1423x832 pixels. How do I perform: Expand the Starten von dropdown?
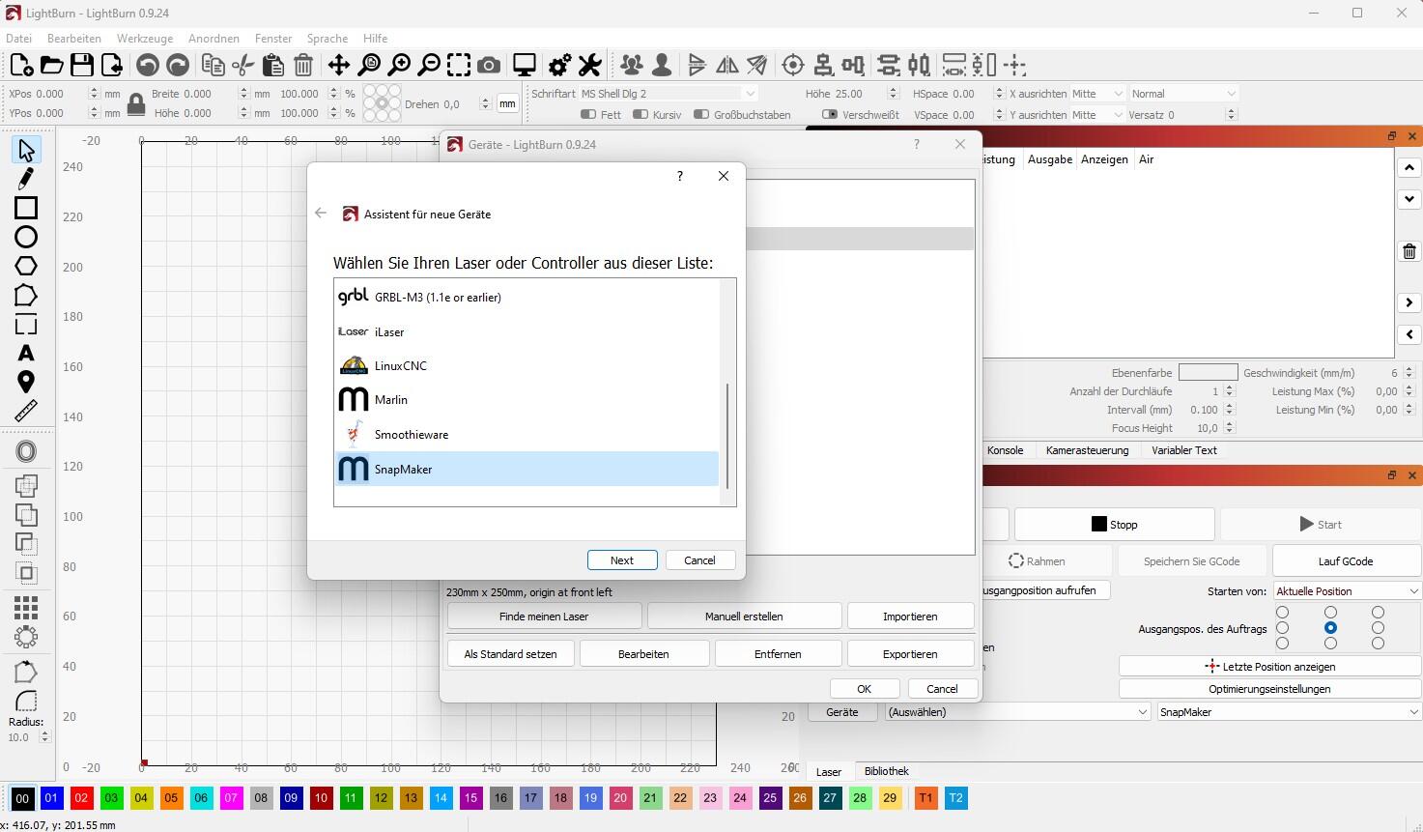1347,591
